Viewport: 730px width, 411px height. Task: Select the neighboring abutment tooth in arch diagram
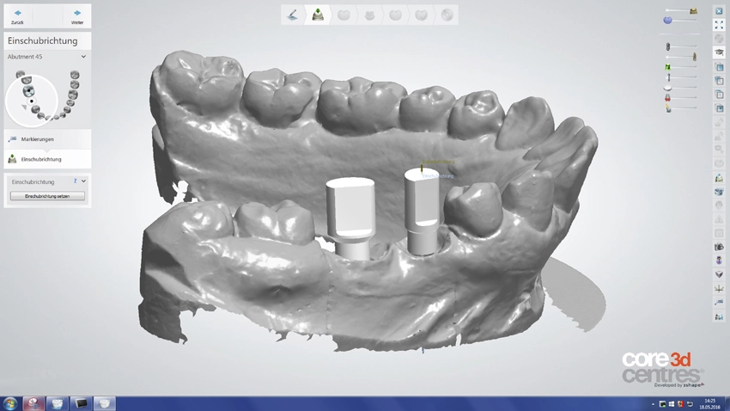32,101
